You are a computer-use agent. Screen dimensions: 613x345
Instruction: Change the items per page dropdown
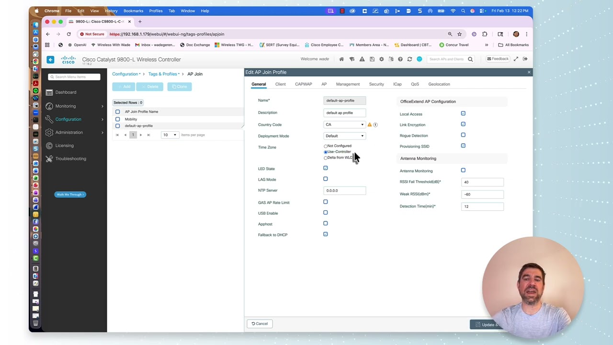pyautogui.click(x=170, y=135)
